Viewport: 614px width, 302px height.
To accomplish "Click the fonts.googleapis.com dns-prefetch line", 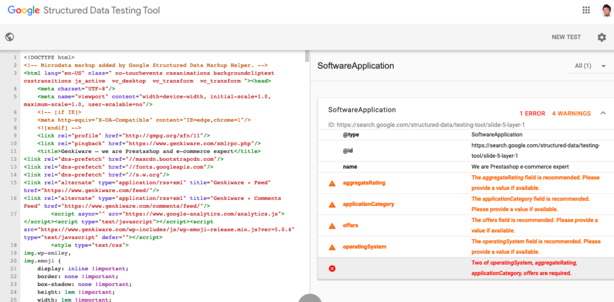I will click(118, 167).
